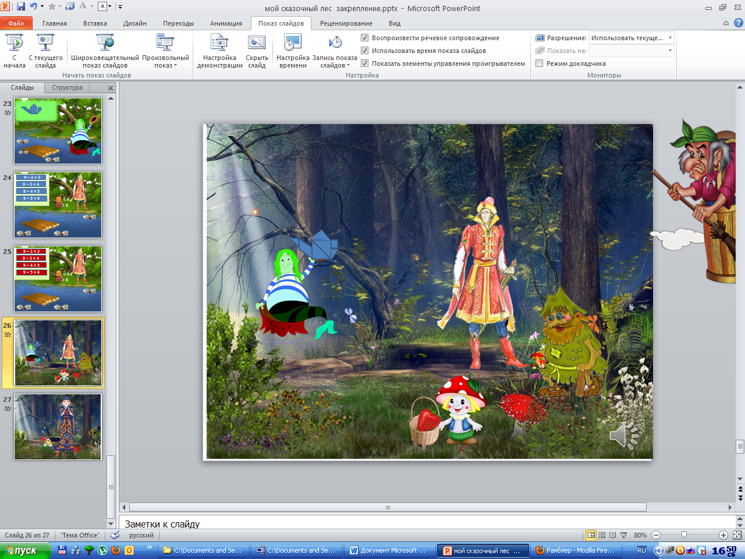
Task: Switch to Normal view status bar icon
Action: coord(591,535)
